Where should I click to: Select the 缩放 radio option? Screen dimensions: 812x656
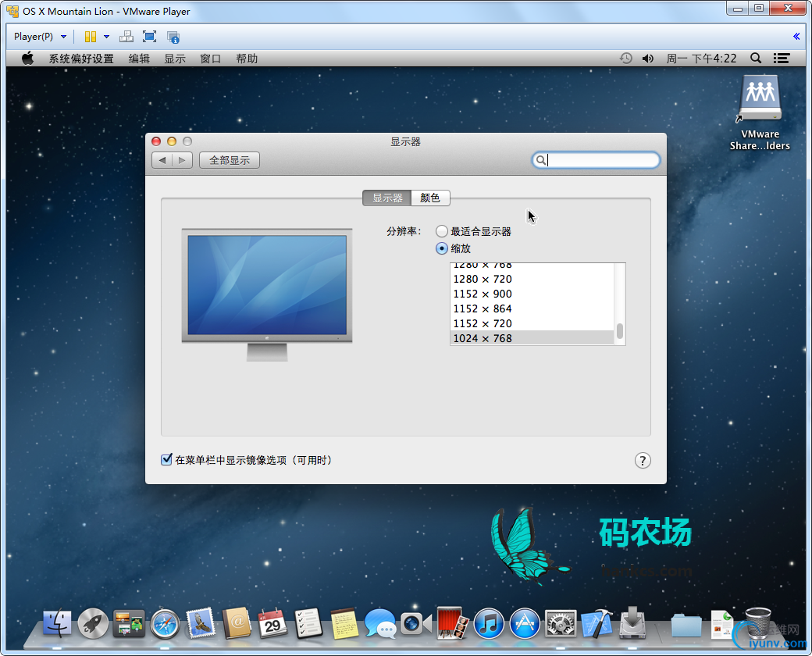442,248
